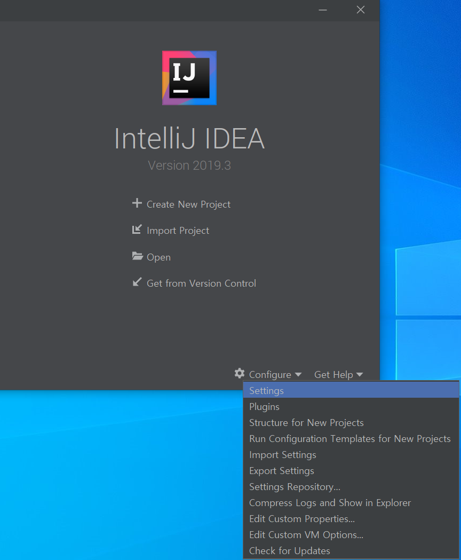This screenshot has height=560, width=461.
Task: Expand the Get Help dropdown
Action: (x=338, y=375)
